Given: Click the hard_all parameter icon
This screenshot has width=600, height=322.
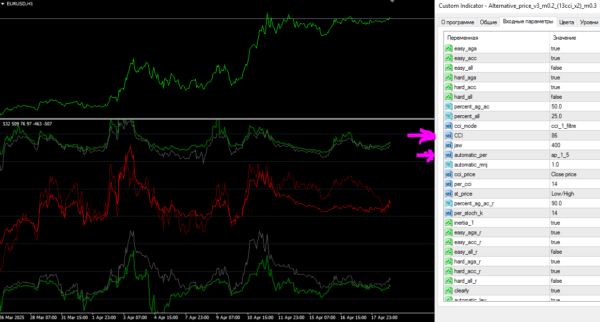Looking at the screenshot, I should tap(449, 97).
